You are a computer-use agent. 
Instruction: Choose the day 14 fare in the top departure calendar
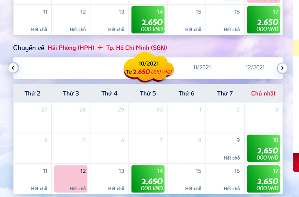[x=148, y=20]
